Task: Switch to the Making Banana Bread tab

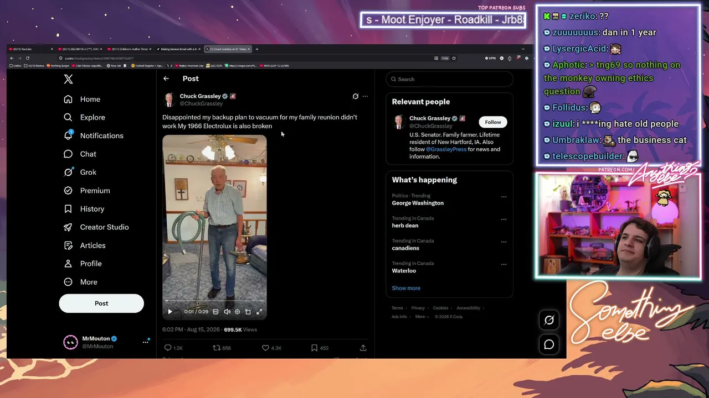Action: tap(179, 49)
